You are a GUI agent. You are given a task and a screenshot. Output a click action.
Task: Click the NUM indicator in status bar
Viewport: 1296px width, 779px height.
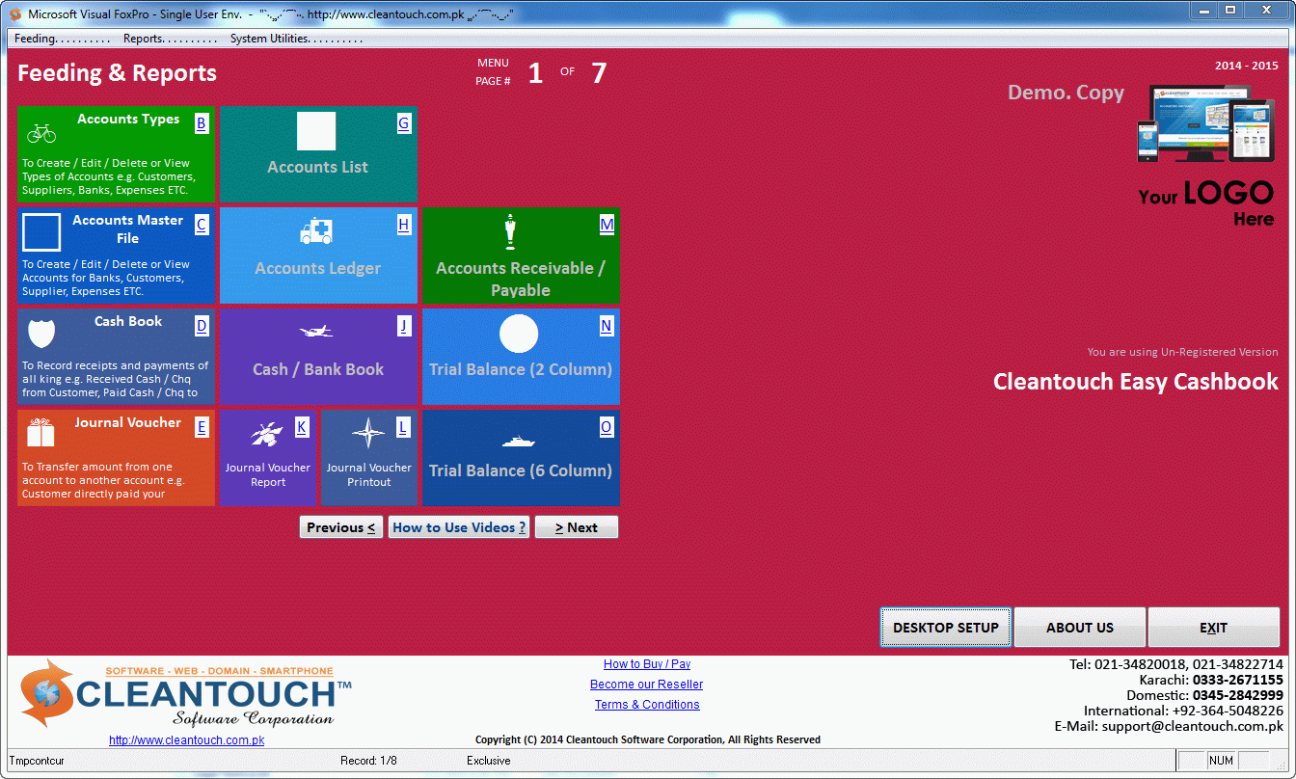[1221, 761]
